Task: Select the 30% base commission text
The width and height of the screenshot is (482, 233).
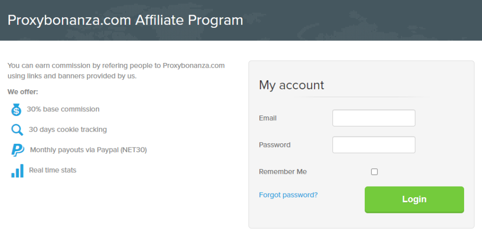Action: tap(63, 109)
